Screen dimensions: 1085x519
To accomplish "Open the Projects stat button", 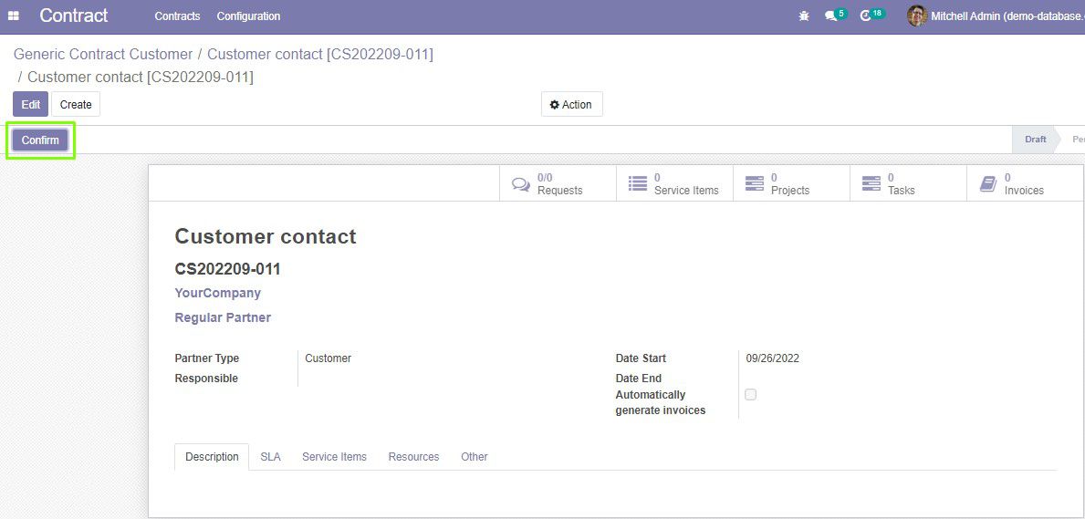I will (791, 184).
